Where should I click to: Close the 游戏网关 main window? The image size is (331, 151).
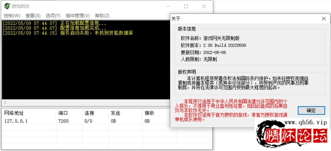(x=204, y=6)
